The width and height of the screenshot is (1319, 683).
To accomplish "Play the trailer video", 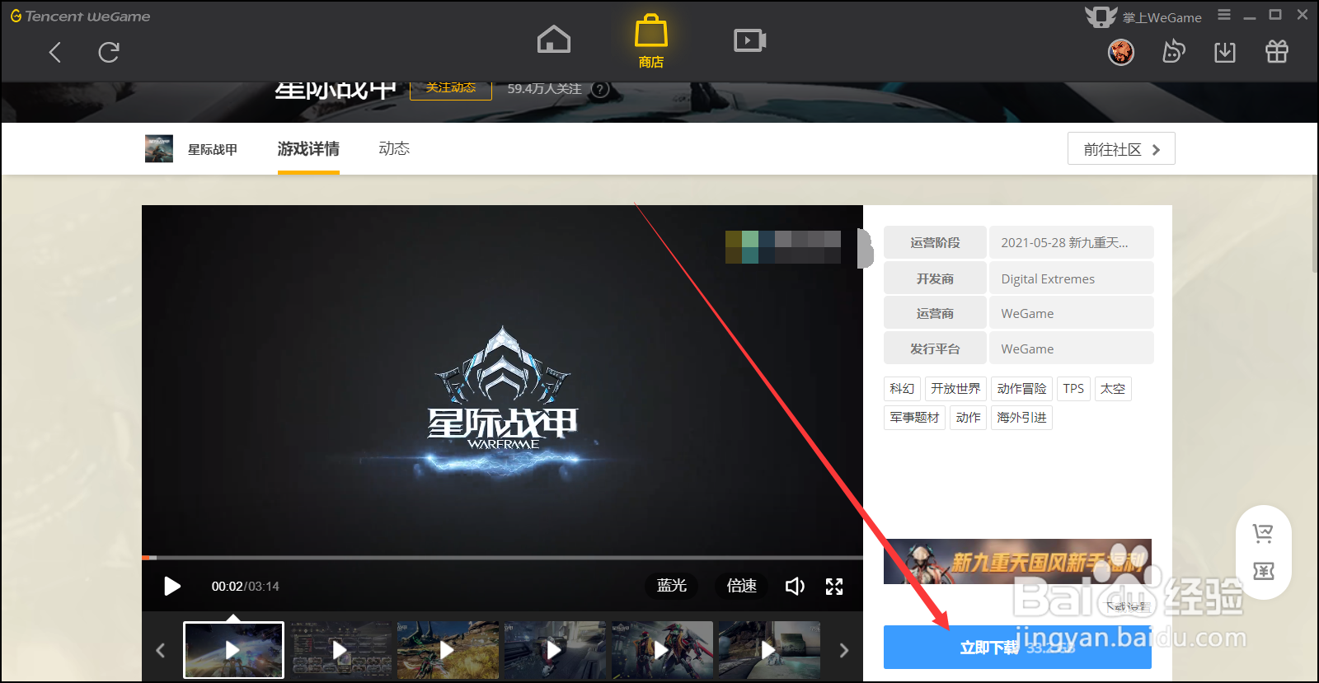I will tap(172, 586).
